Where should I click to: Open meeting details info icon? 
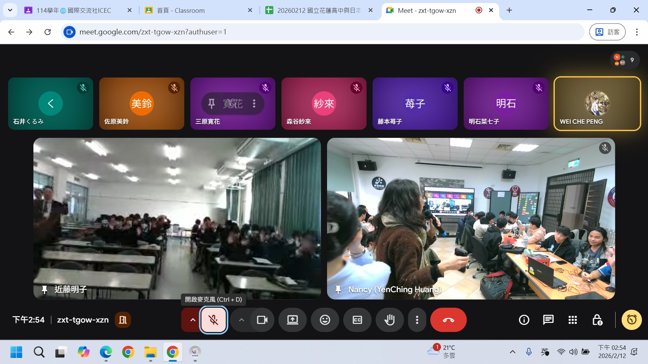[524, 320]
